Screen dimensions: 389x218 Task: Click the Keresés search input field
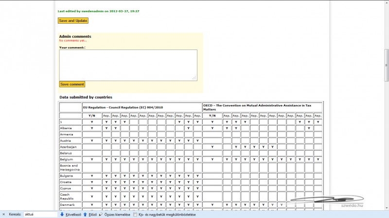(40, 214)
